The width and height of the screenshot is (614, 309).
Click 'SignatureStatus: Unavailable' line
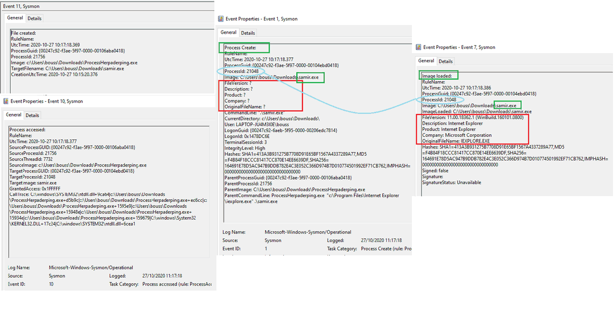451,182
